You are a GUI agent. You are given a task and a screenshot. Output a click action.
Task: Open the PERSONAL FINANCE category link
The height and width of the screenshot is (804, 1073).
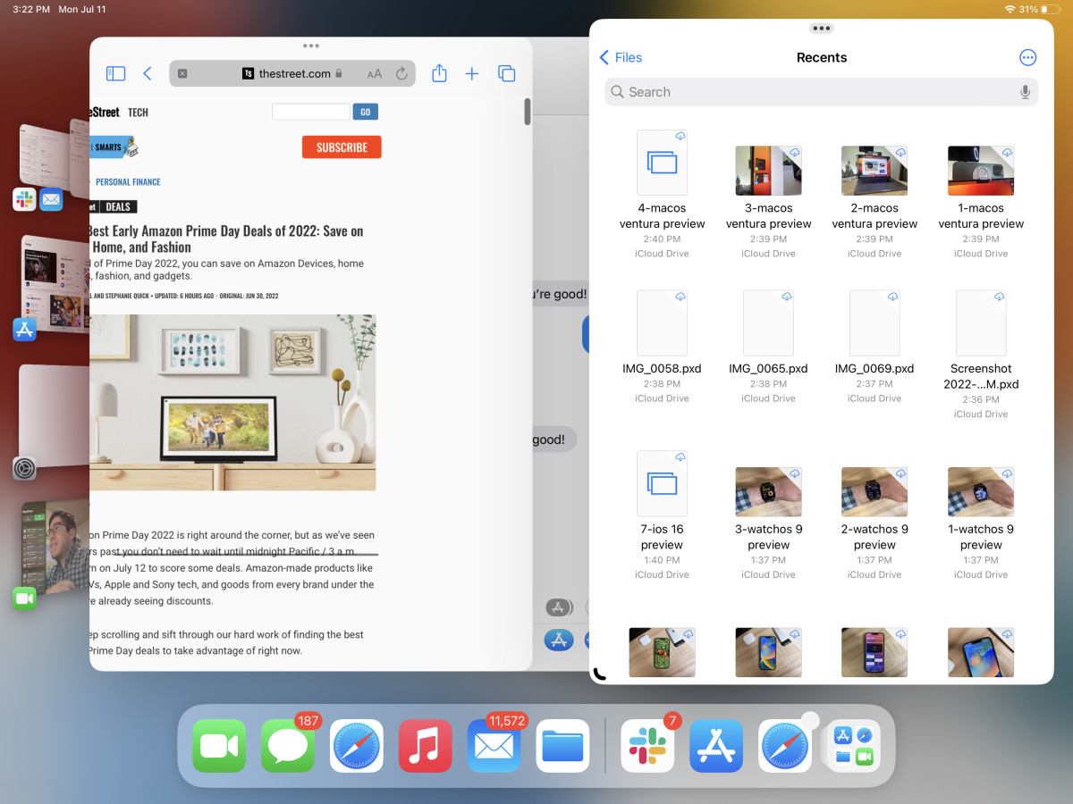click(x=128, y=182)
